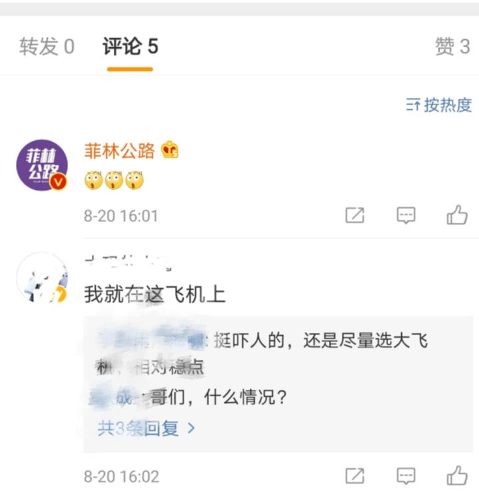Open the 菲林公路 profile avatar
Screen dimensions: 479x491
click(42, 165)
